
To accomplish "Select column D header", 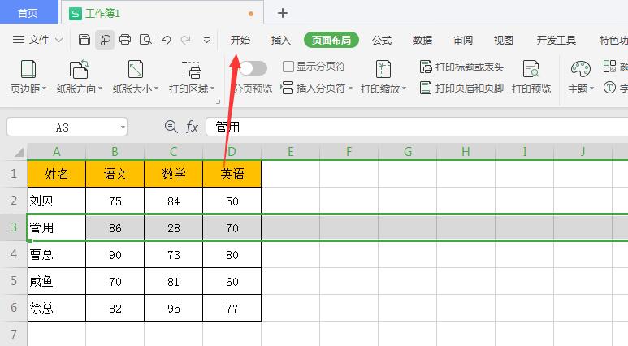I will click(232, 152).
